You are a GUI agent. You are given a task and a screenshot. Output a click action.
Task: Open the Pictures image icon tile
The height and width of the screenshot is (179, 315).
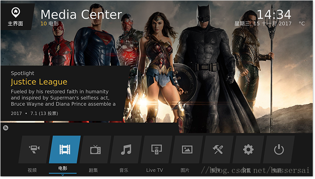pyautogui.click(x=187, y=150)
